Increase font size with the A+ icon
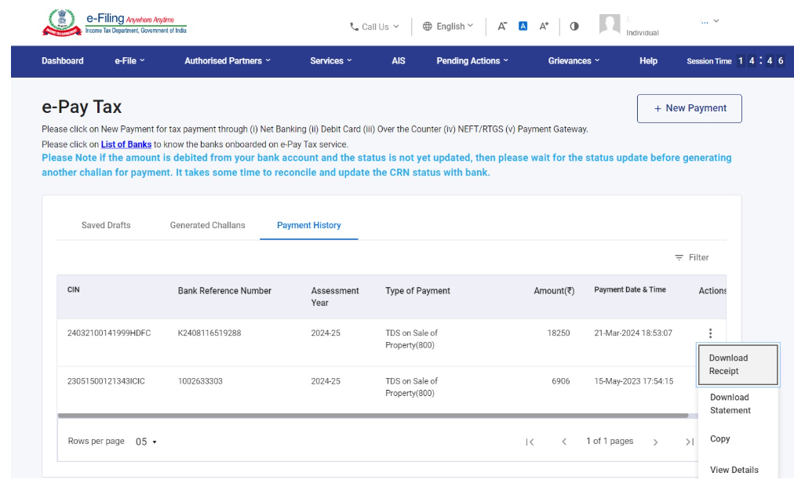Screen dimensions: 794x480 click(544, 26)
